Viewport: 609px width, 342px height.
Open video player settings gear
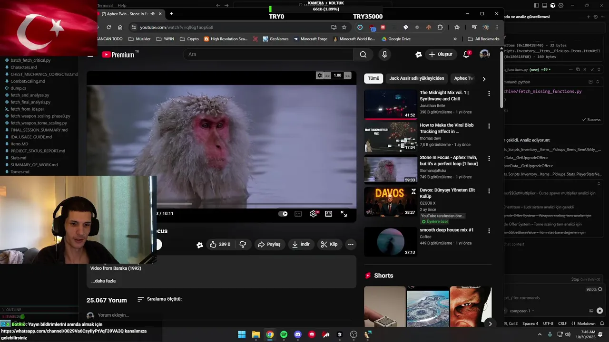[313, 214]
